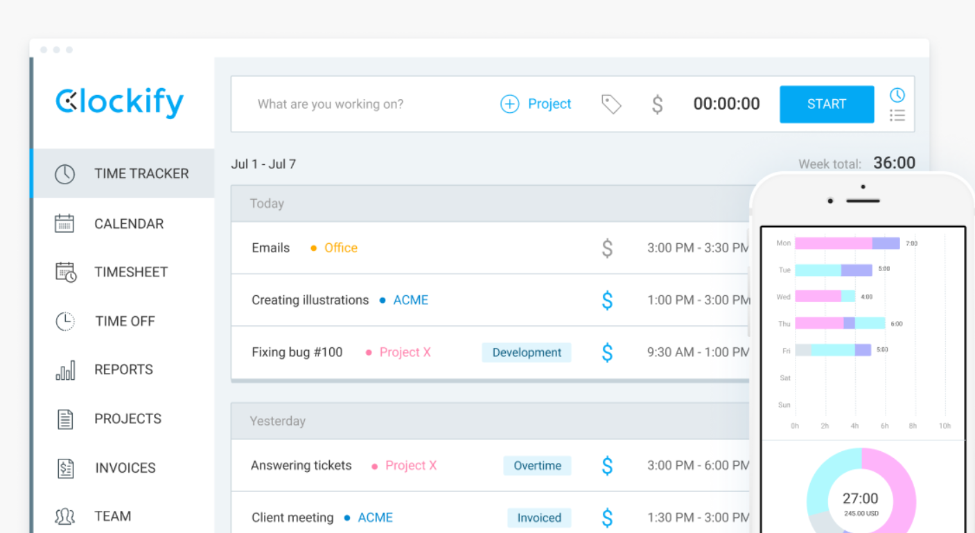Click the Invoiced tag
Viewport: 975px width, 533px height.
(539, 518)
